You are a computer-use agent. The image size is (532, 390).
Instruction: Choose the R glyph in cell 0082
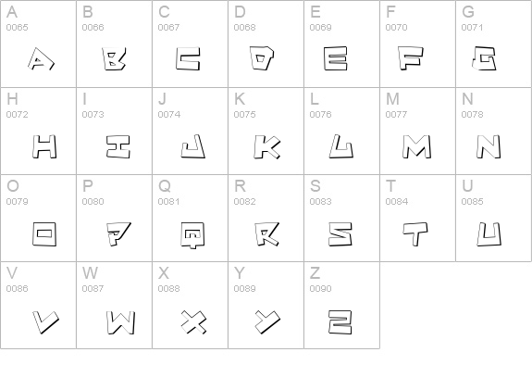coord(267,234)
